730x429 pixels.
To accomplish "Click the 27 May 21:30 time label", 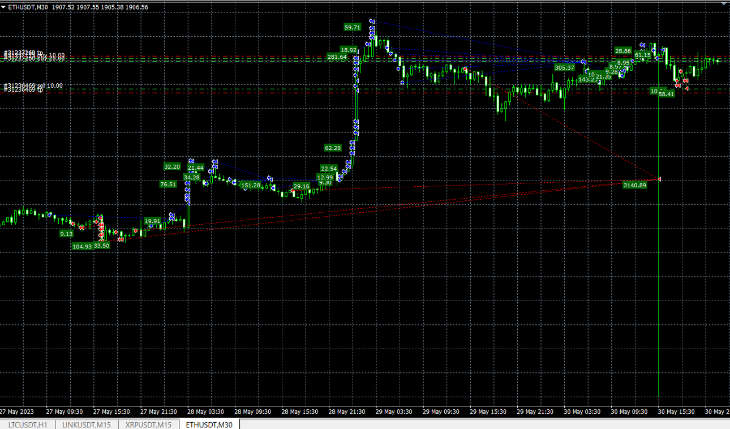I will tap(158, 411).
